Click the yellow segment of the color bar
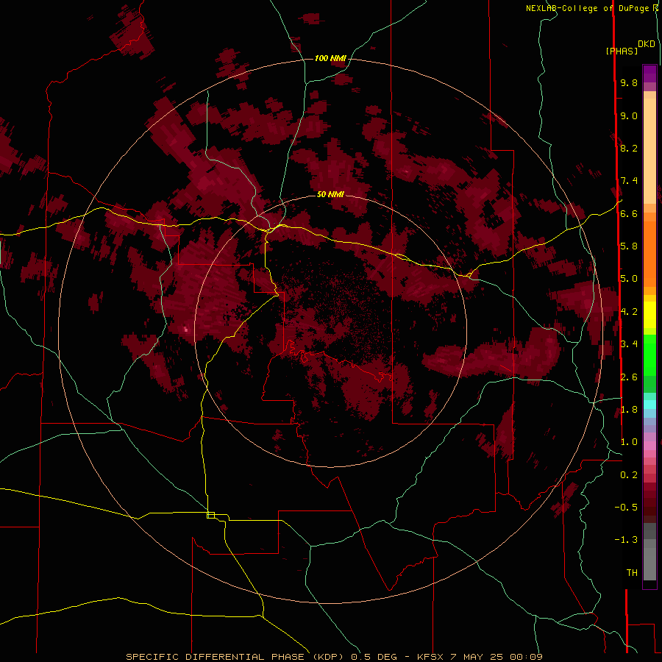 649,315
